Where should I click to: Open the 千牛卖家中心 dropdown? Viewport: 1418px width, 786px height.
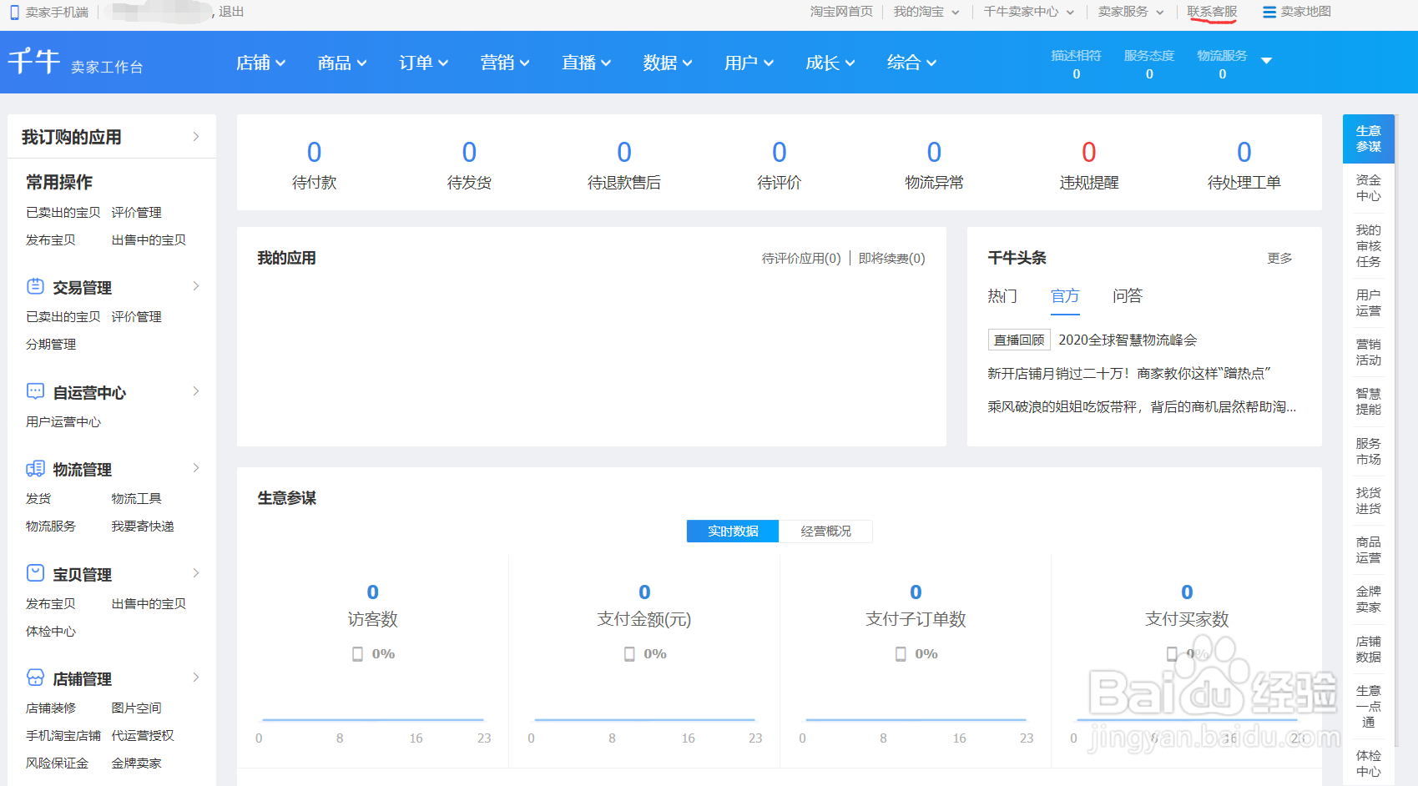[x=1028, y=12]
